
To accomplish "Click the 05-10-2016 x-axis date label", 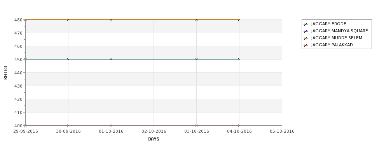I will [x=282, y=132].
